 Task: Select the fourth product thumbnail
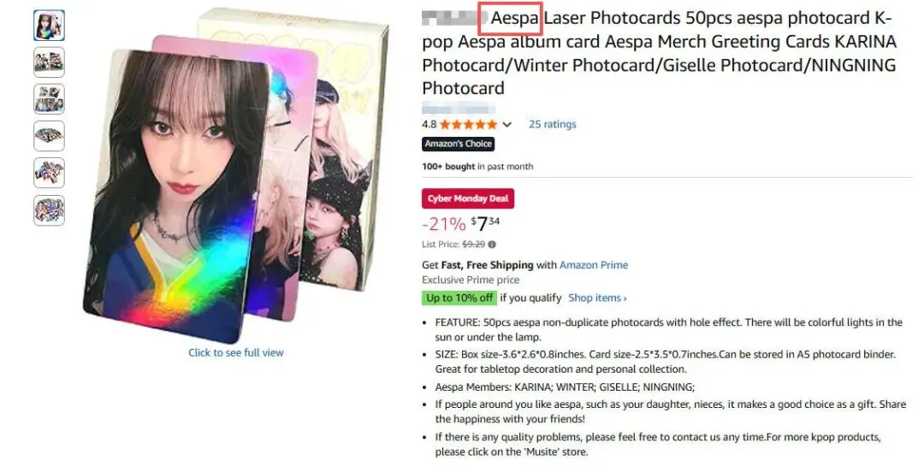[x=49, y=136]
